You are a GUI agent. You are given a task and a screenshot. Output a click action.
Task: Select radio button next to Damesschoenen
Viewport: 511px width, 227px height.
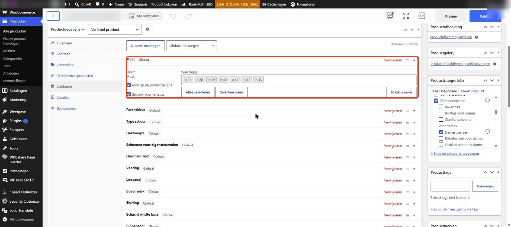[x=488, y=100]
